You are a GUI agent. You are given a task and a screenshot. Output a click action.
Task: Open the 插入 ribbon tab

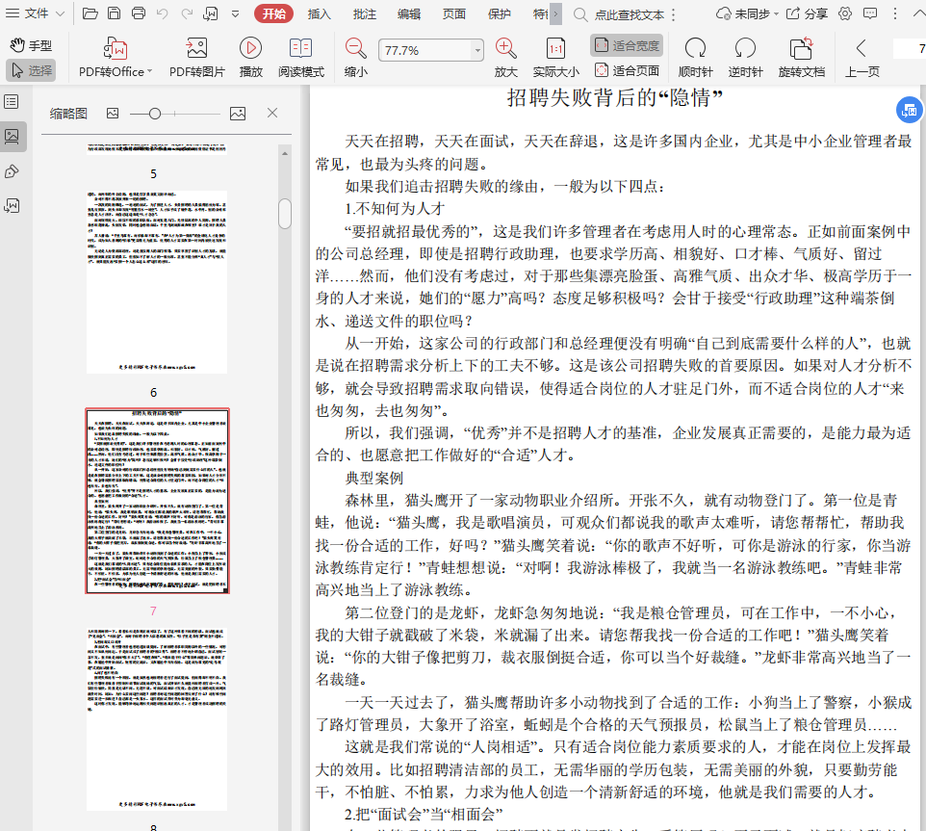[x=319, y=13]
